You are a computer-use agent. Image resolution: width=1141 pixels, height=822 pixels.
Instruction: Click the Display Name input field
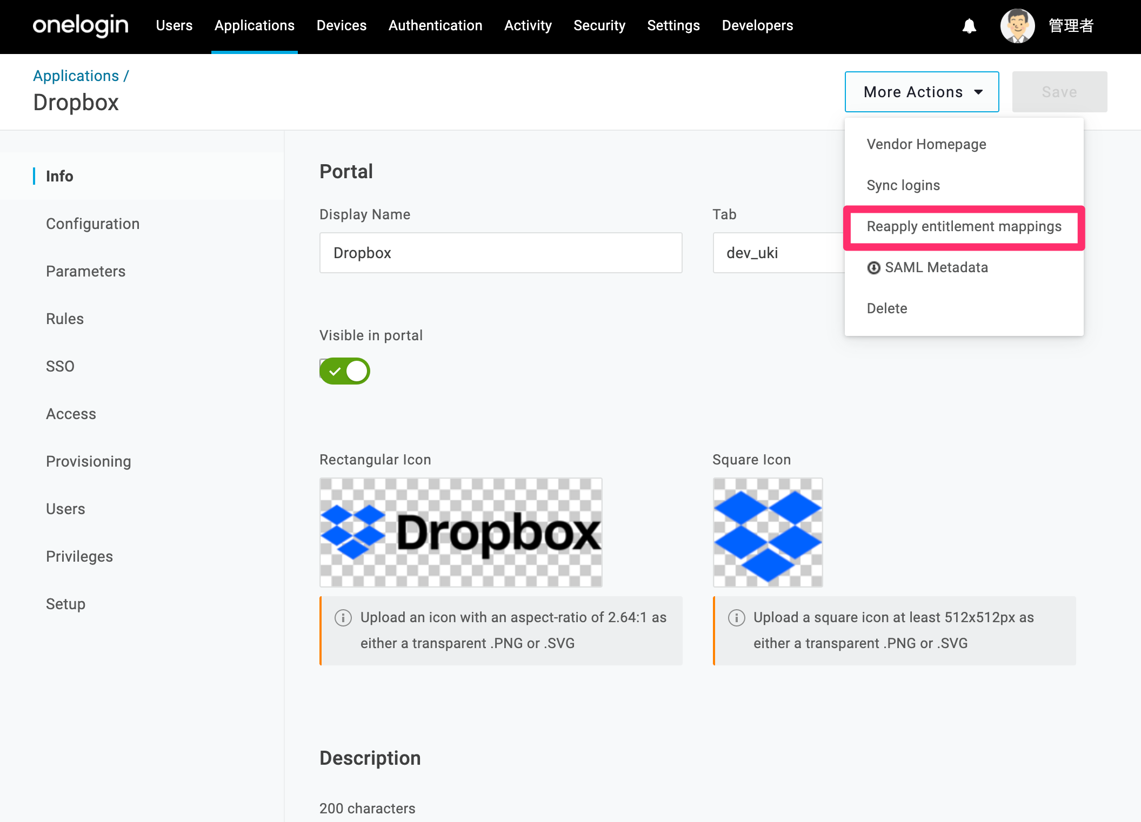point(501,253)
